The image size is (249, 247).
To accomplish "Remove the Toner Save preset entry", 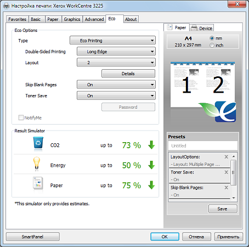I will click(x=227, y=172).
